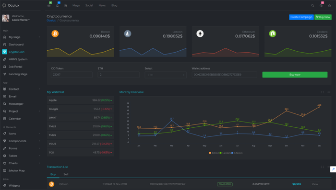Screen dimensions: 336x190
Task: Toggle Cardano series in chart legend
Action: (x=225, y=153)
